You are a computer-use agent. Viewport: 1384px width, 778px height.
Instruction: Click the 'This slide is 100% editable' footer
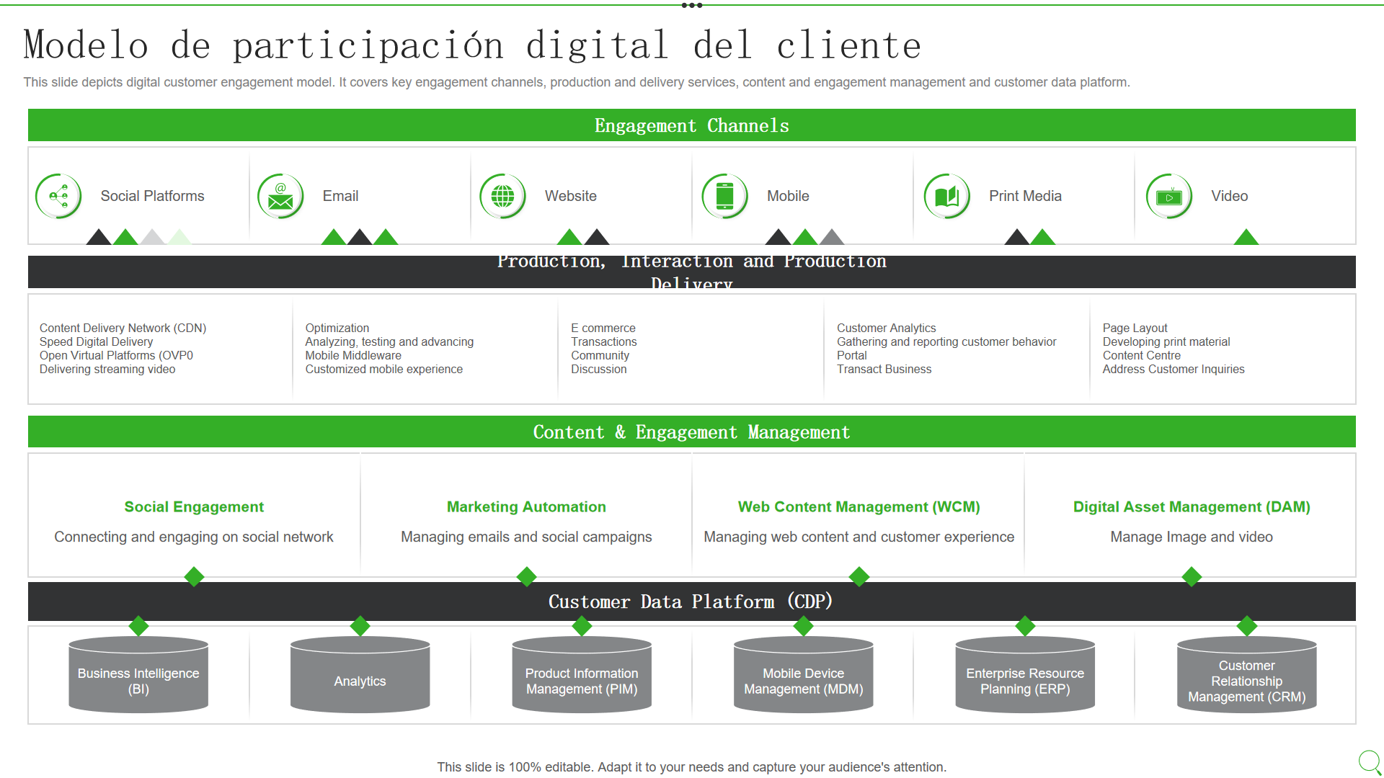click(692, 767)
